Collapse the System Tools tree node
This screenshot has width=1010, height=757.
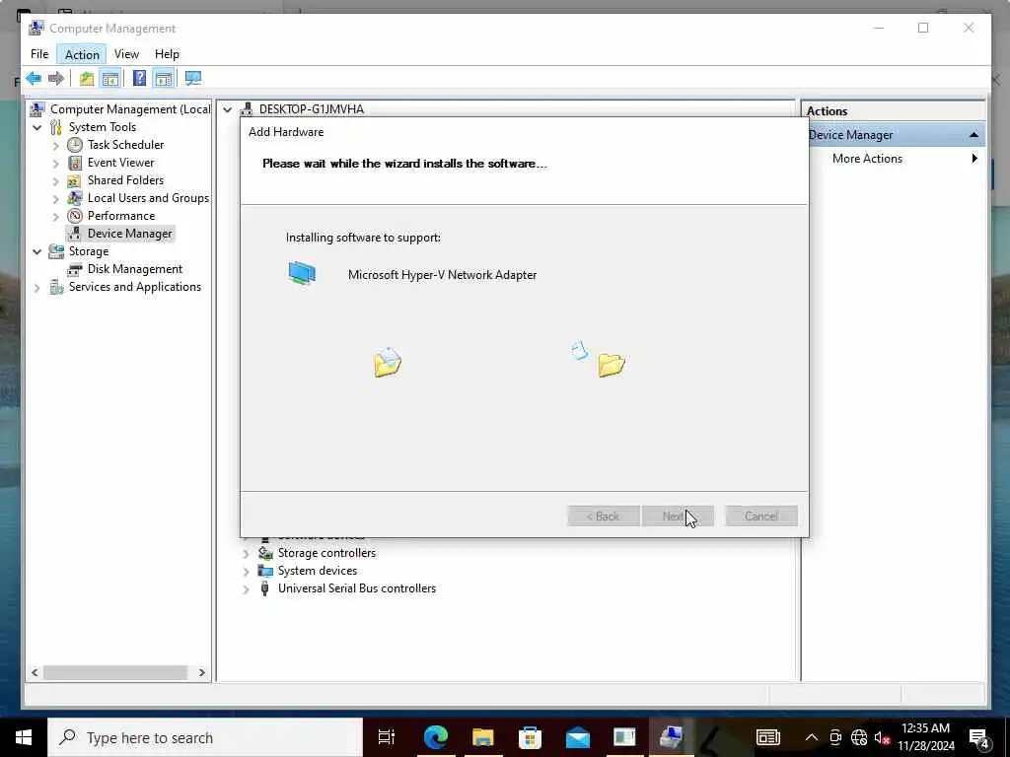tap(37, 127)
